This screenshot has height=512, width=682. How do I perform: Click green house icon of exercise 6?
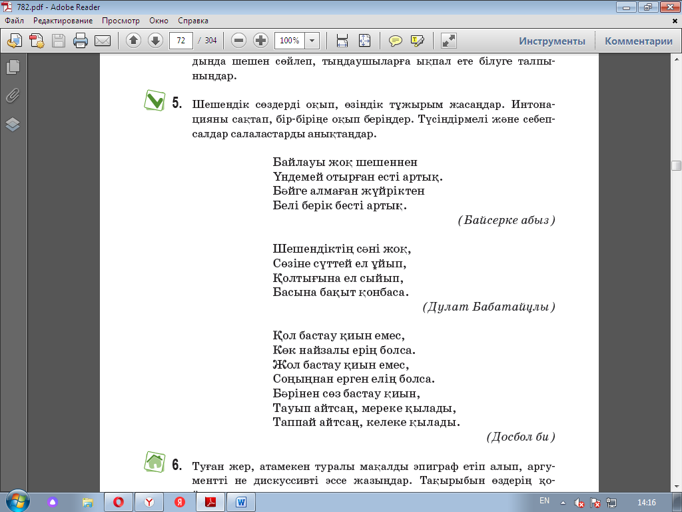click(x=155, y=462)
